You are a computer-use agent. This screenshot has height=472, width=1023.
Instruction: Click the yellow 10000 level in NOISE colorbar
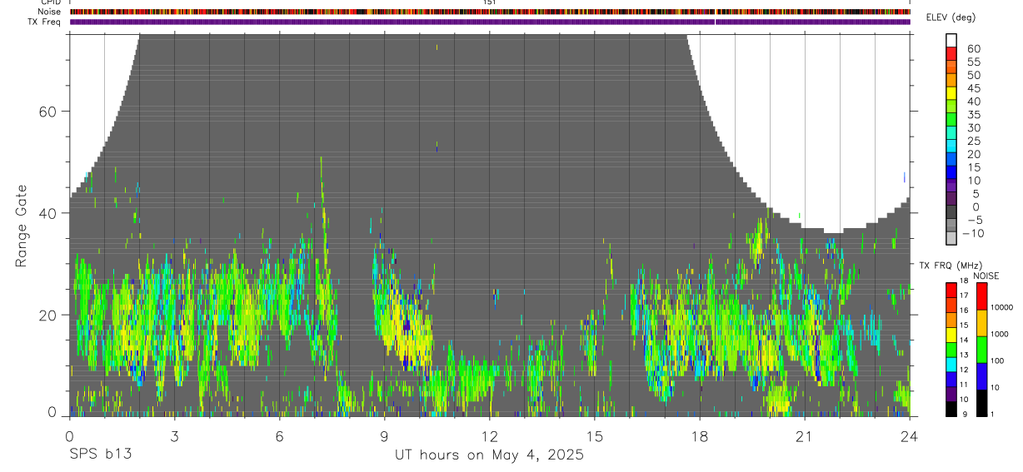(x=981, y=323)
